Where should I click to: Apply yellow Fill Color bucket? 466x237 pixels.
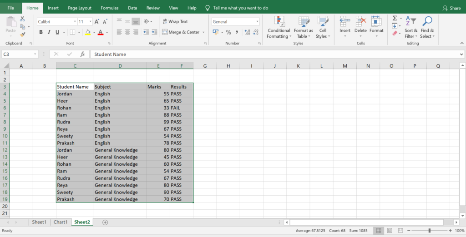tap(88, 32)
